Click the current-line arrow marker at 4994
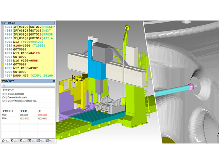219x164 pixels. coord(2,64)
